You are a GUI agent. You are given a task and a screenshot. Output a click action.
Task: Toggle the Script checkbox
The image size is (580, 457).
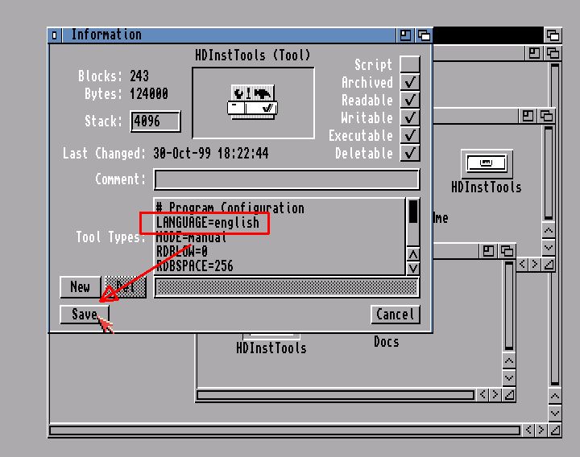(410, 64)
